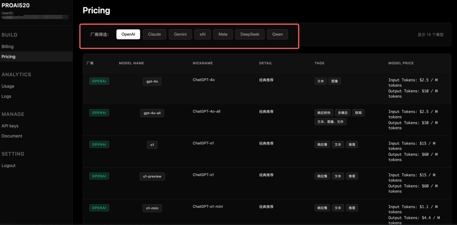The height and width of the screenshot is (225, 457).
Task: Click the ChatGPT-4o-all nickname
Action: (206, 111)
